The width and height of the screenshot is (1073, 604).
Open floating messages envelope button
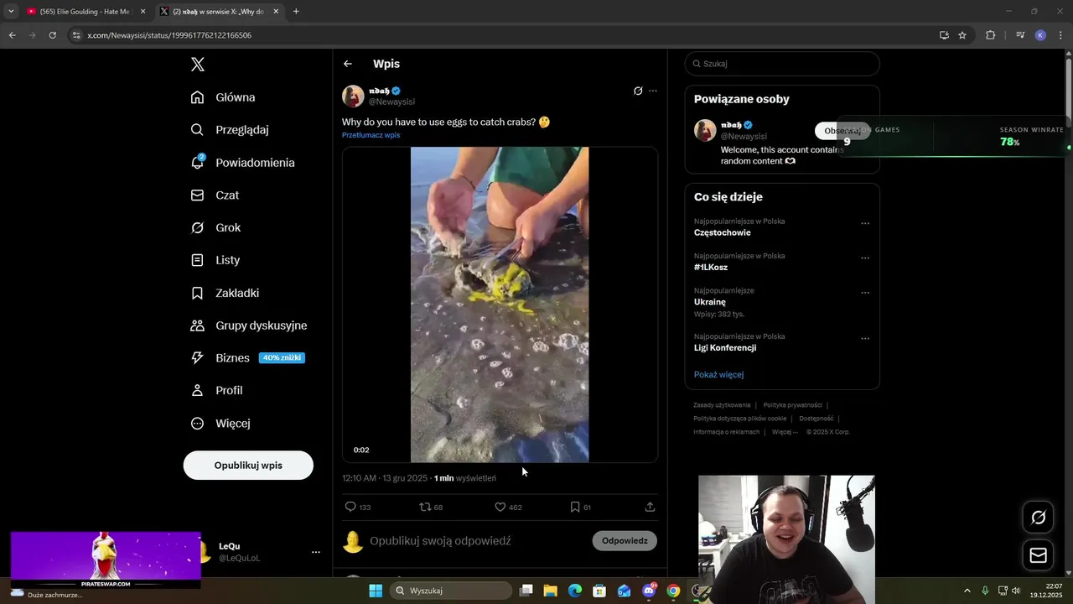[1038, 555]
